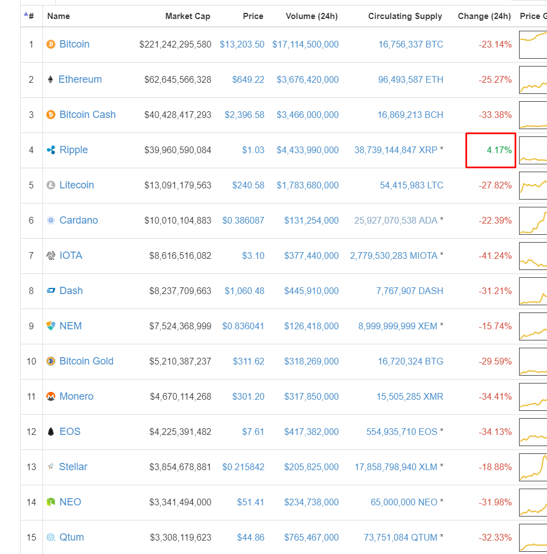This screenshot has height=554, width=547.
Task: Open the Bitcoin Cash name link
Action: 88,115
